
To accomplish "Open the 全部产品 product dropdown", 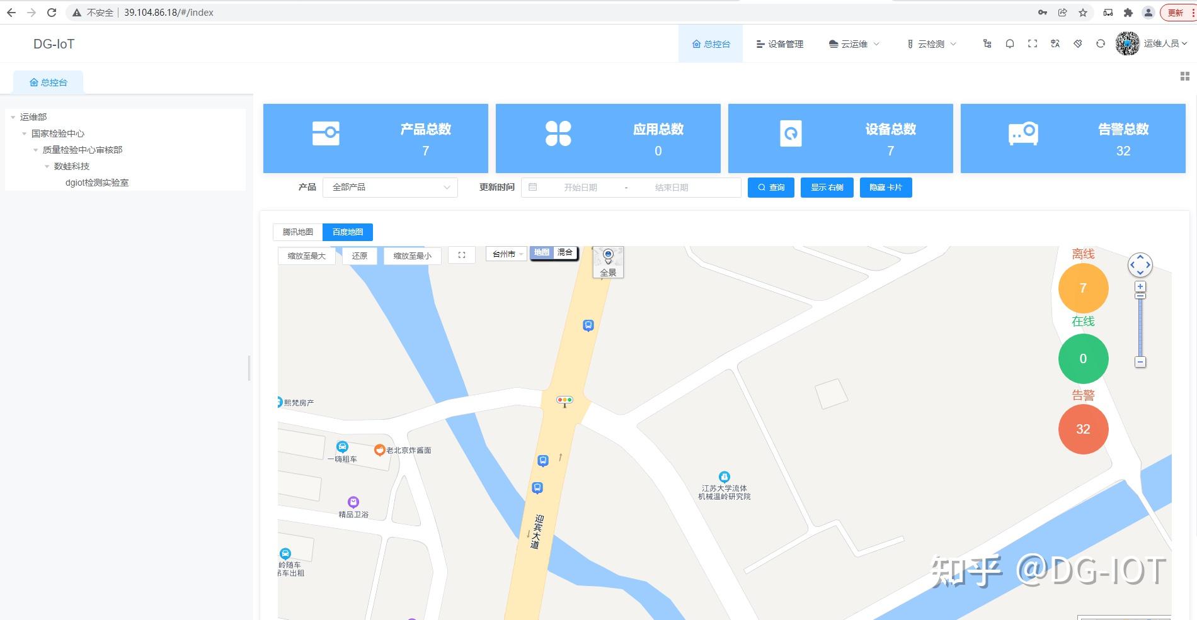I will [389, 187].
